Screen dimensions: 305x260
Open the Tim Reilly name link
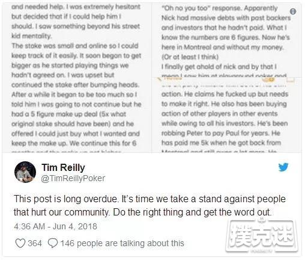pos(63,167)
